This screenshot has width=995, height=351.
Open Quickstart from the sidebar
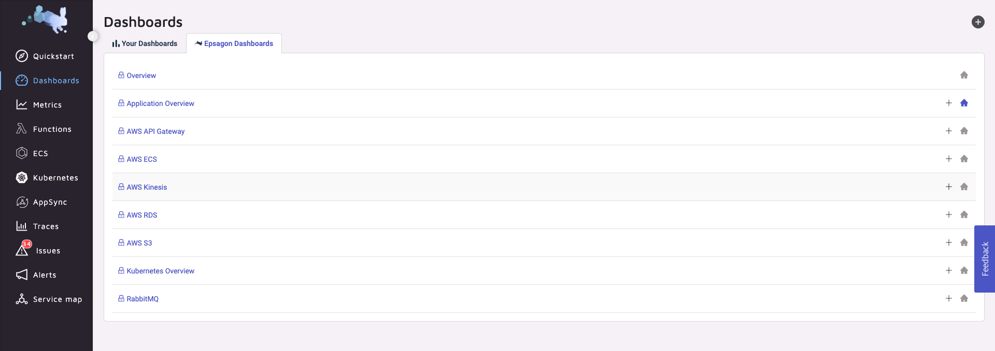coord(46,56)
